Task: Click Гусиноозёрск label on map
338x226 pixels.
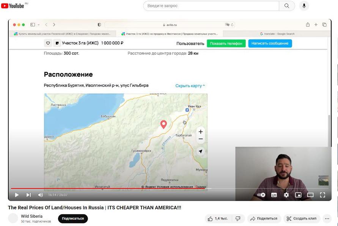Action: point(141,151)
